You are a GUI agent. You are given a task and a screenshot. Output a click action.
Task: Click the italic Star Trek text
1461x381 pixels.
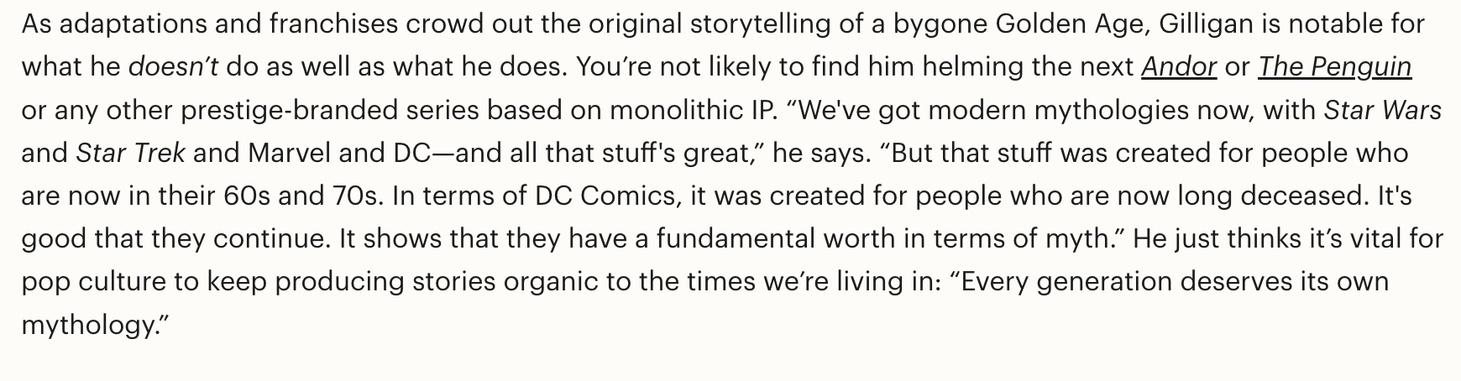[x=130, y=153]
